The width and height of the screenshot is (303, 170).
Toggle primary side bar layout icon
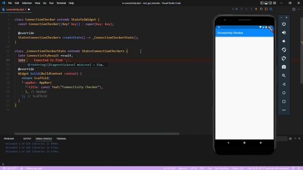coord(262,3)
